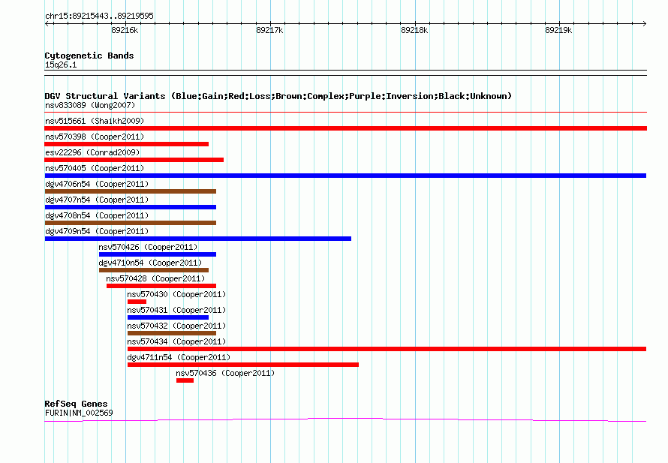Image resolution: width=668 pixels, height=463 pixels.
Task: Click the 89216k ruler position
Action: tap(125, 30)
